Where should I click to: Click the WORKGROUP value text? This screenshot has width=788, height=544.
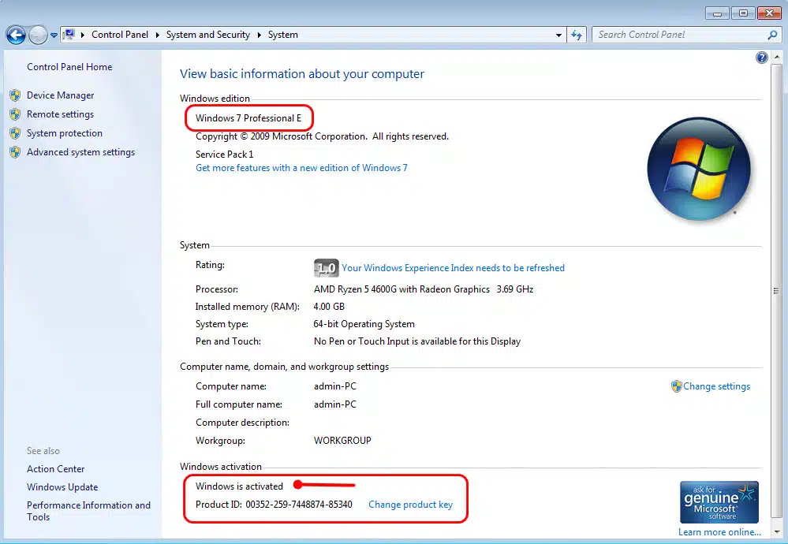(342, 441)
